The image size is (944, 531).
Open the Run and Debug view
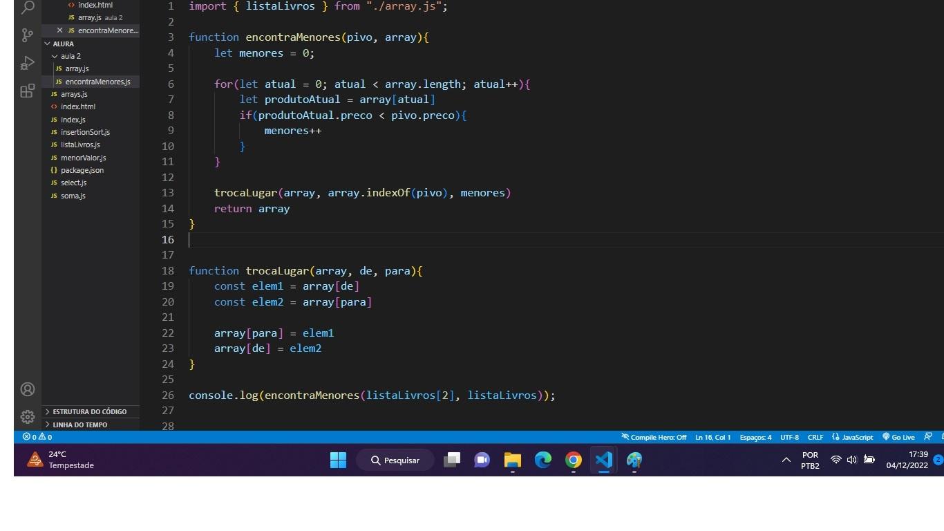pyautogui.click(x=28, y=63)
